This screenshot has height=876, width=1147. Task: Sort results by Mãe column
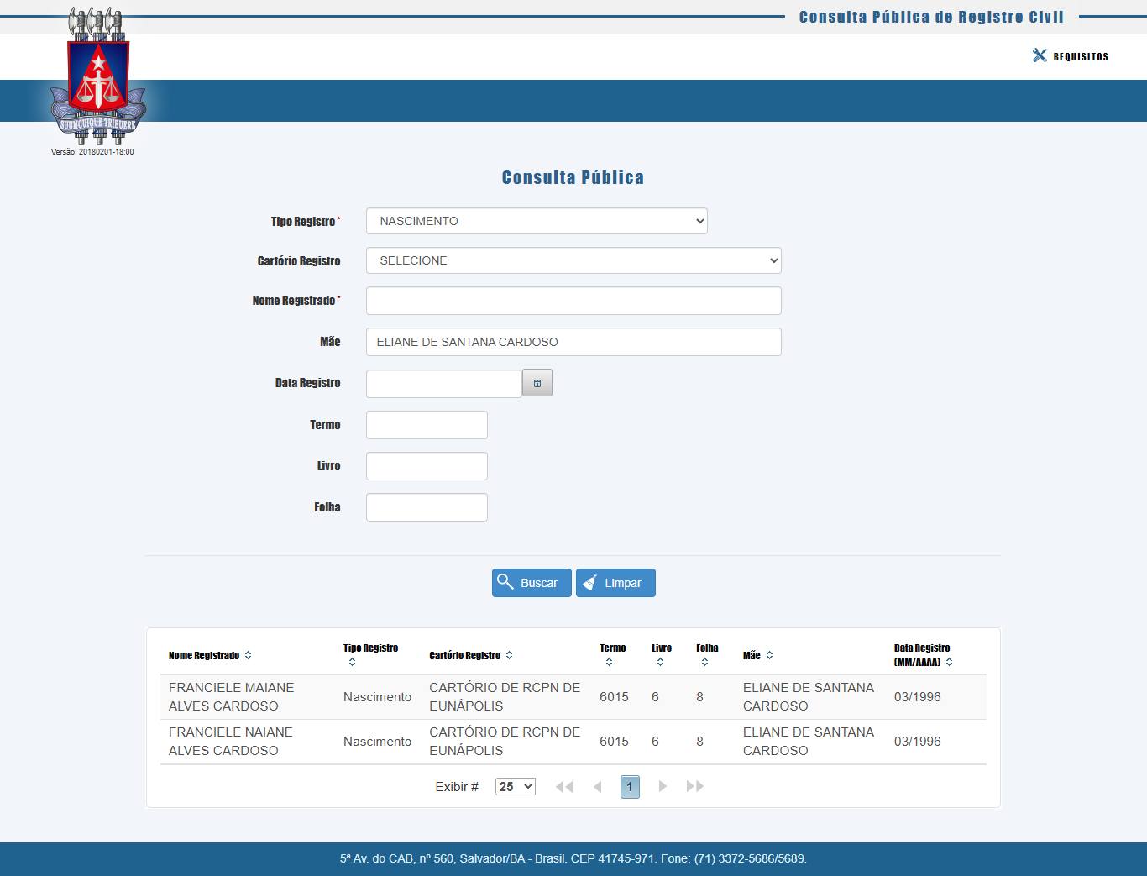coord(769,656)
